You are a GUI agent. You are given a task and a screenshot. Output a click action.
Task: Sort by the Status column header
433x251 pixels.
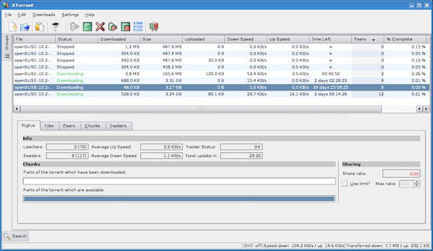click(77, 39)
